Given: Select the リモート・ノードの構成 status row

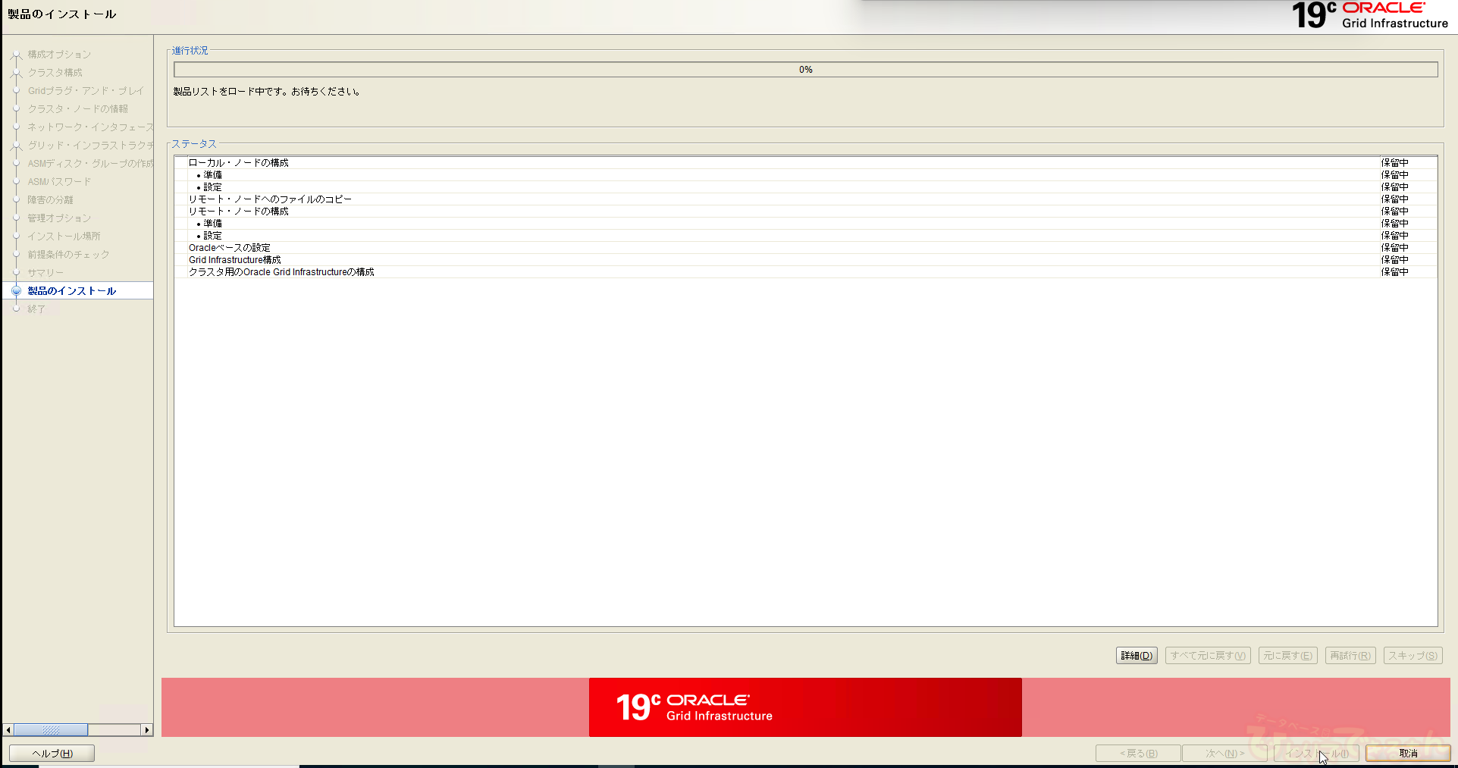Looking at the screenshot, I should click(239, 212).
